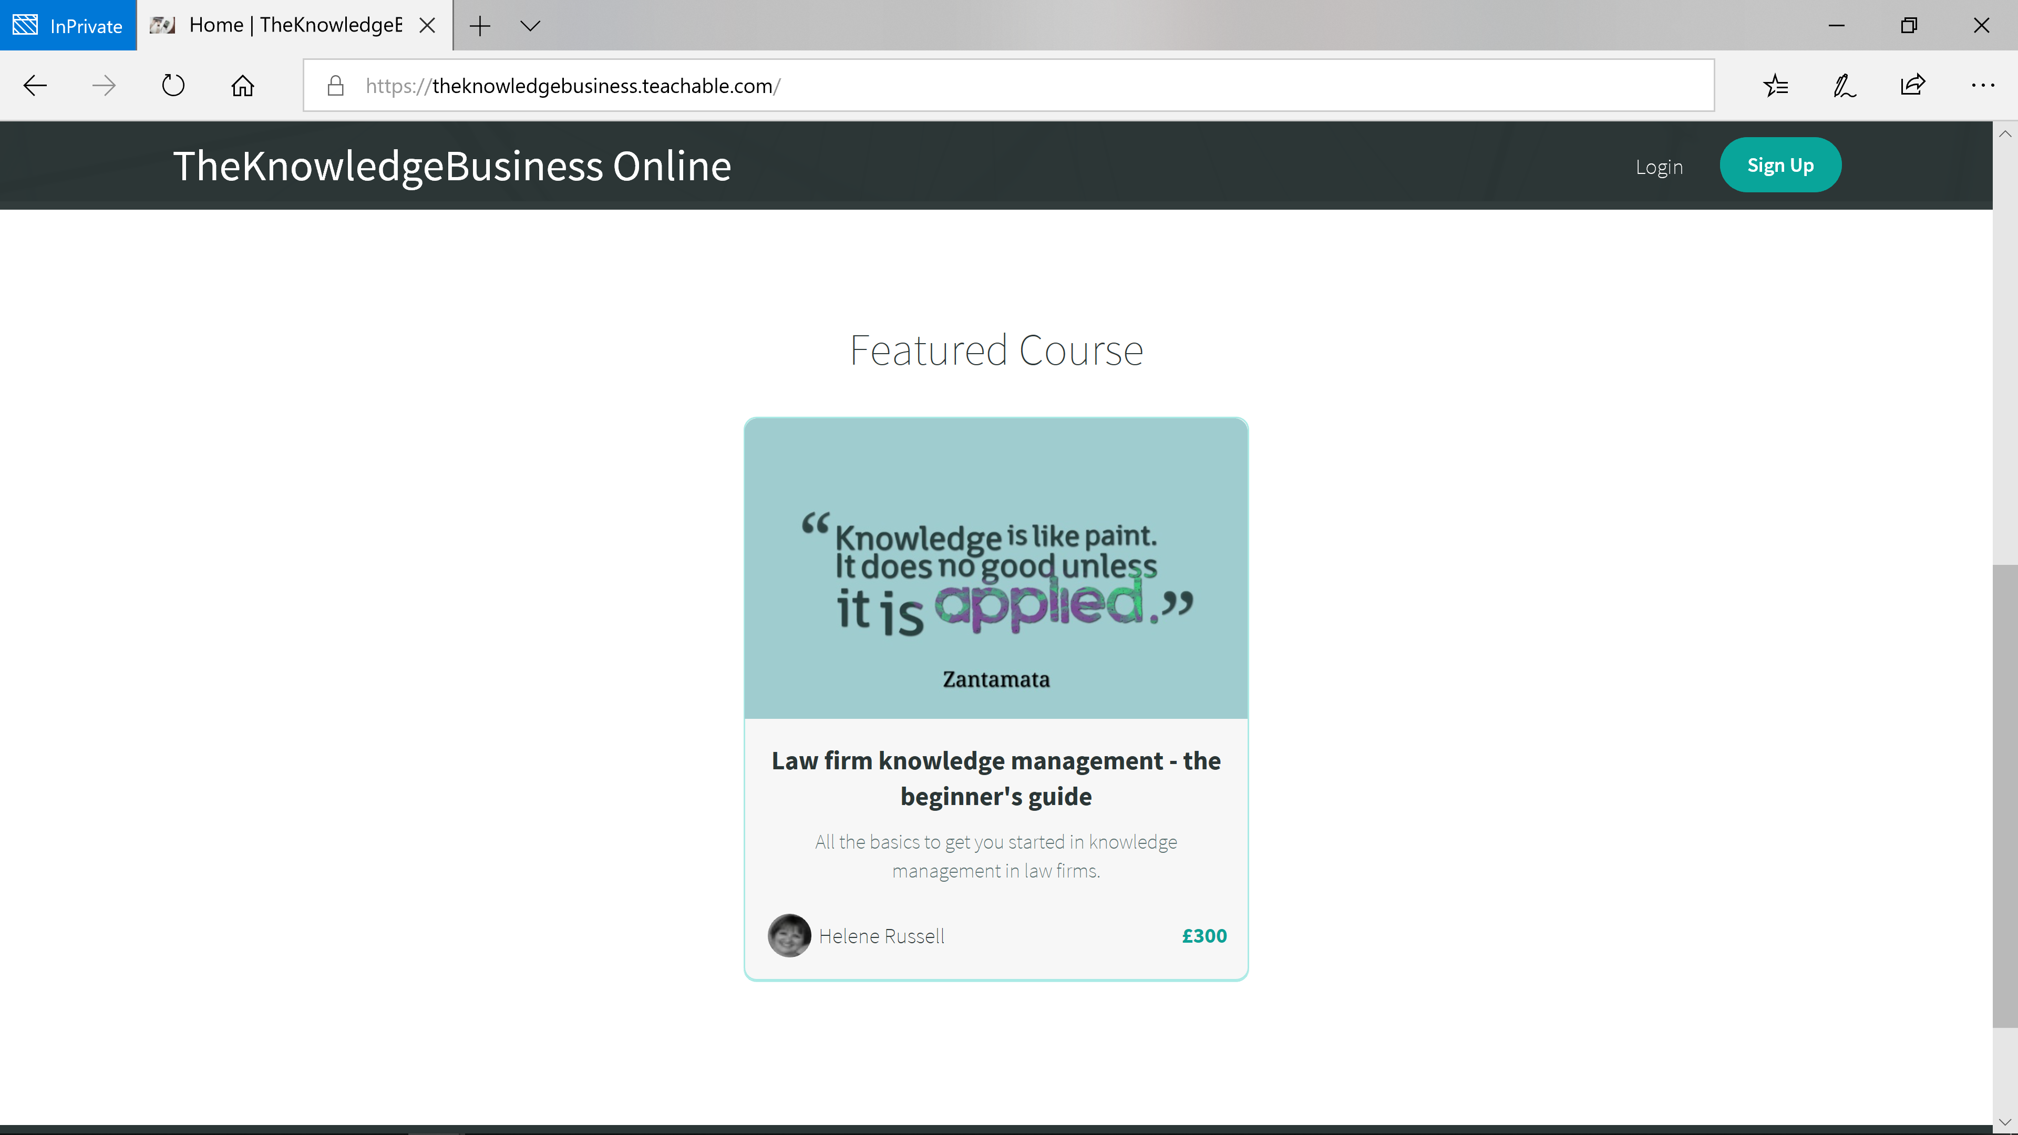Open Settings and more menu
The image size is (2018, 1135).
pos(1982,85)
